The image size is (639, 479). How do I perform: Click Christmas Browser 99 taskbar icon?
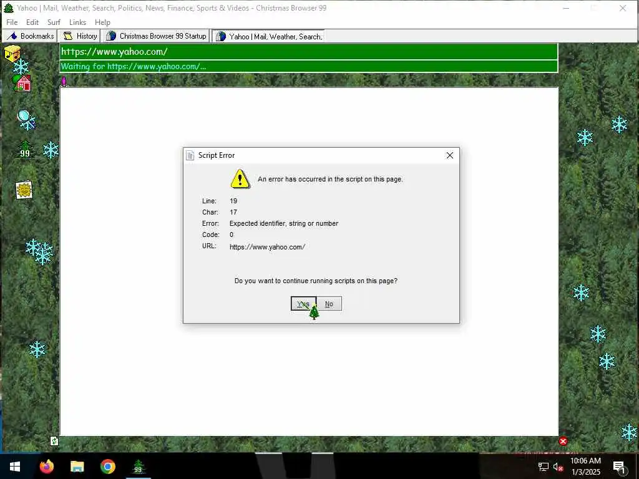138,467
